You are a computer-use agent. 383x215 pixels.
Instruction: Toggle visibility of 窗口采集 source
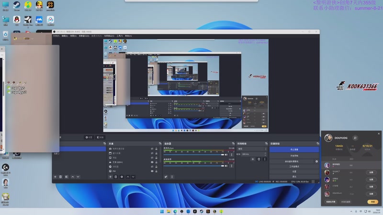coord(152,153)
